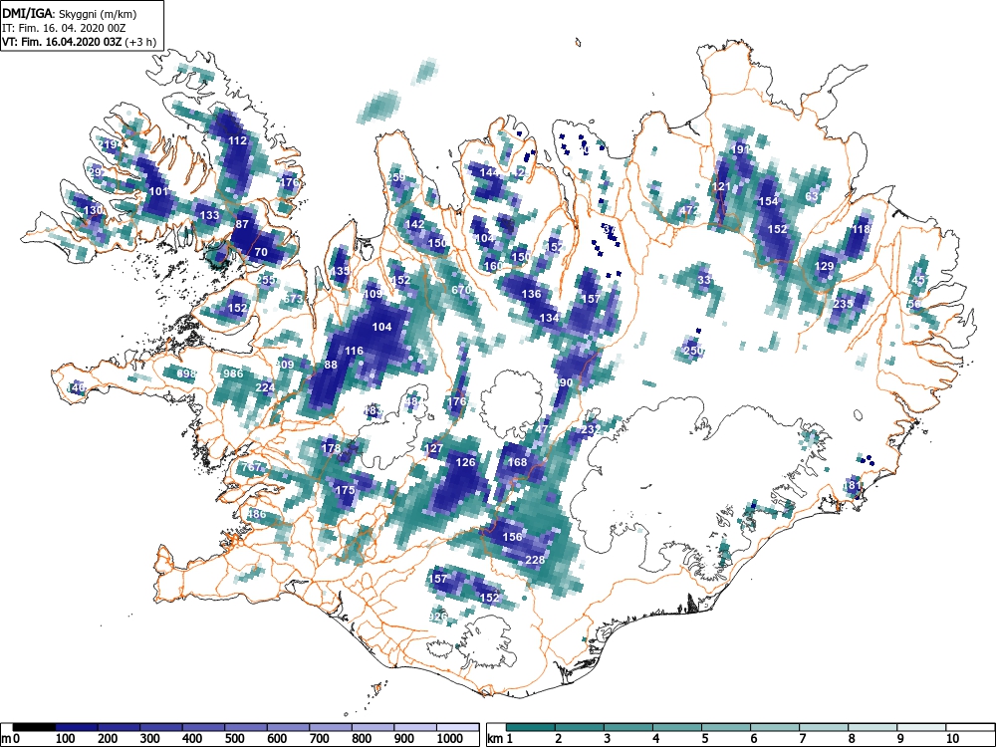
Task: Click the 10 label in the kilometre legend
Action: point(951,739)
